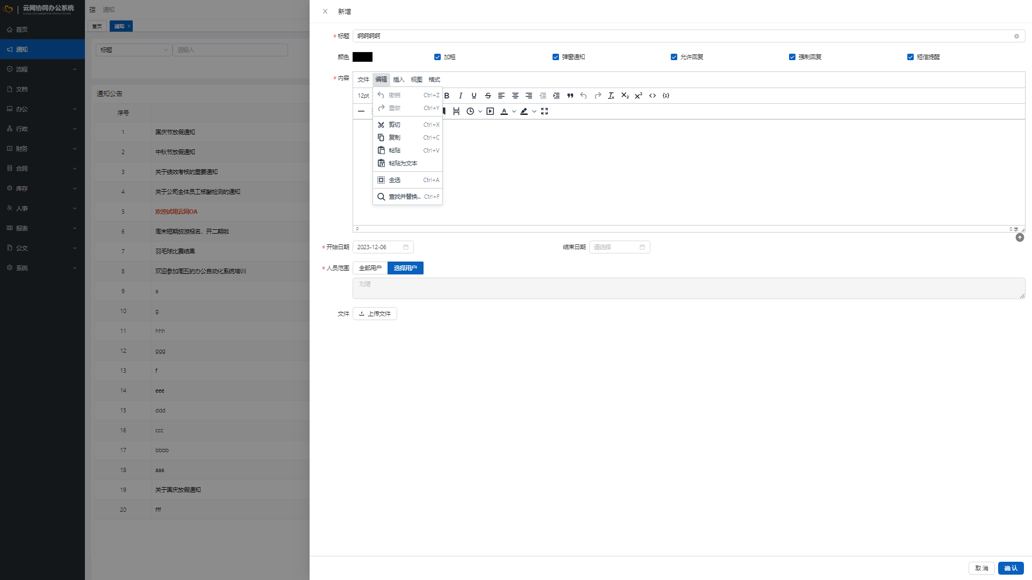The image size is (1032, 580).
Task: Increase indent in the editor toolbar
Action: pos(556,96)
